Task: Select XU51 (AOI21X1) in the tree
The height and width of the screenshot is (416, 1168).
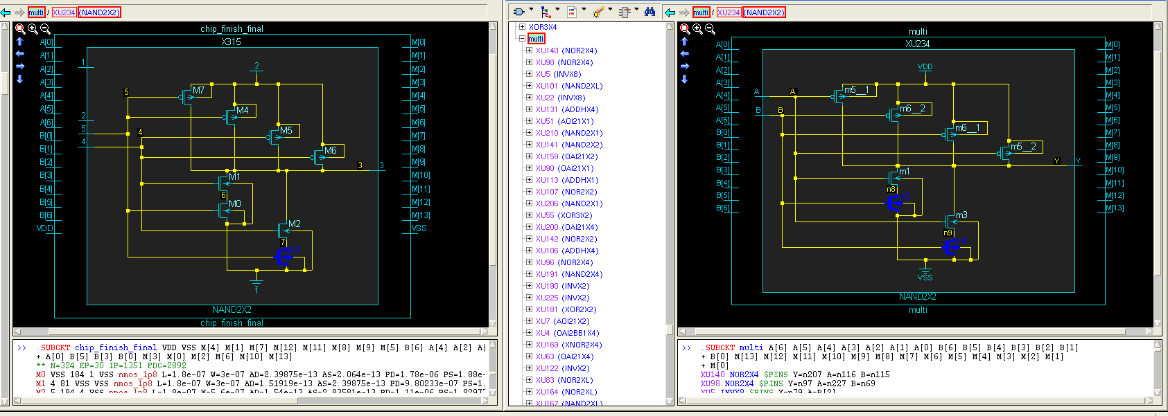Action: (x=564, y=121)
